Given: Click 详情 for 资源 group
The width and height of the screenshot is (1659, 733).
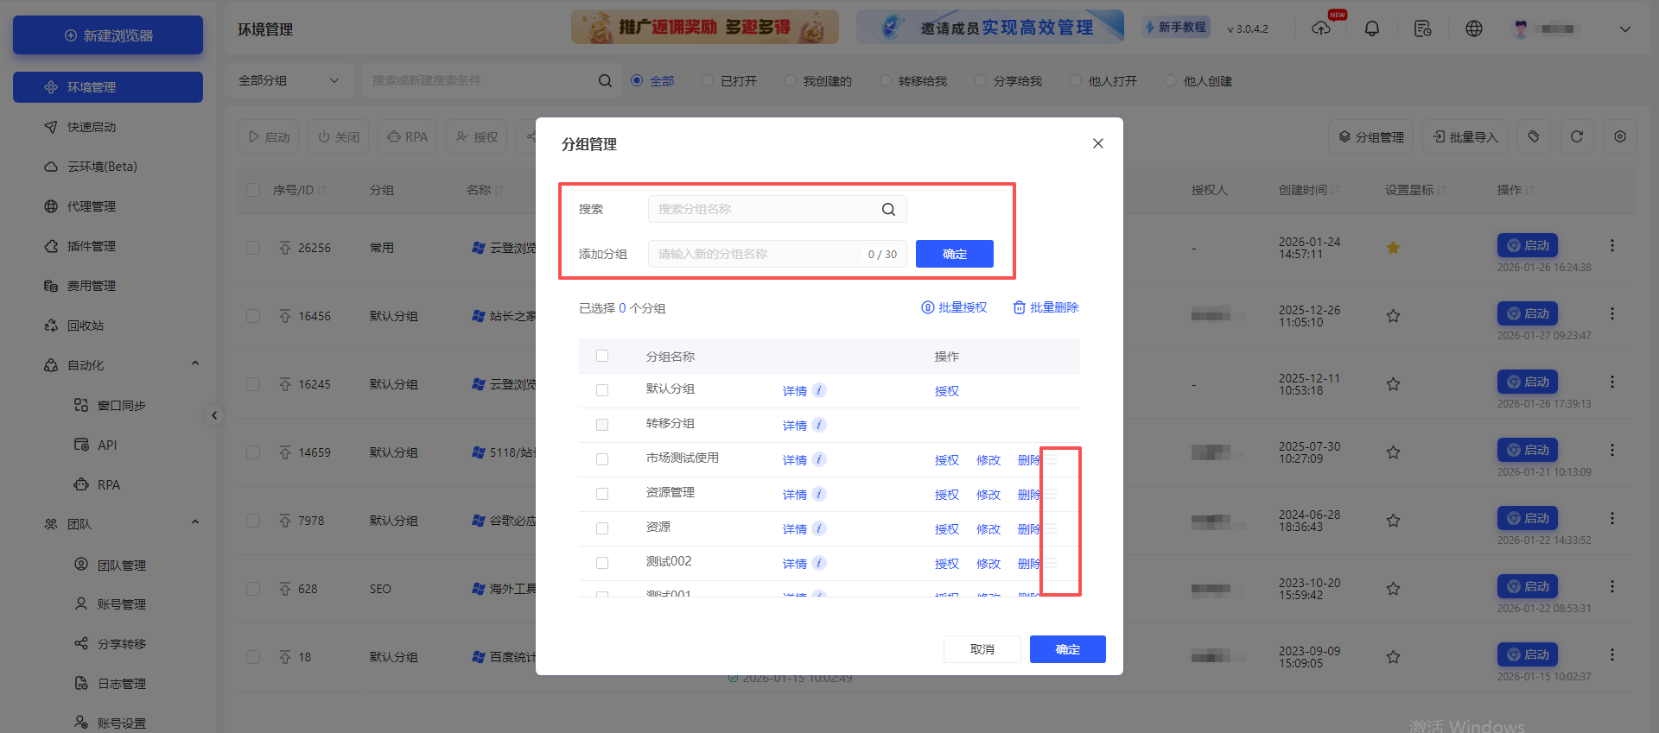Looking at the screenshot, I should pyautogui.click(x=795, y=529).
